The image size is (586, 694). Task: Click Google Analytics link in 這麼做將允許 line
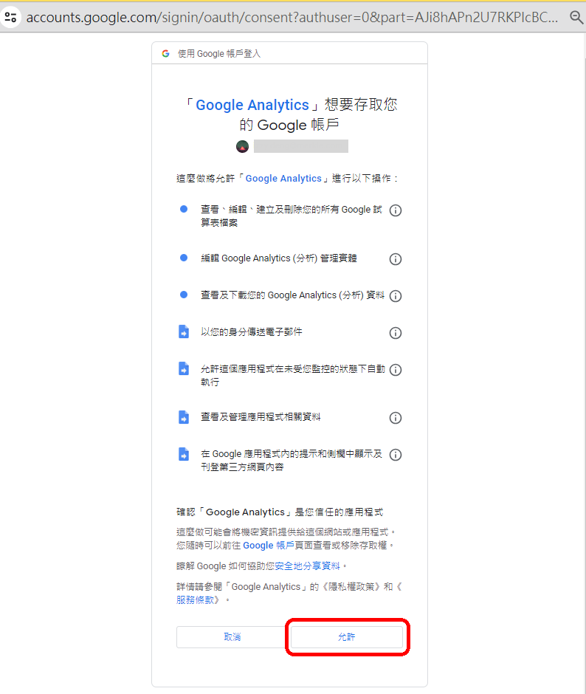pos(283,179)
